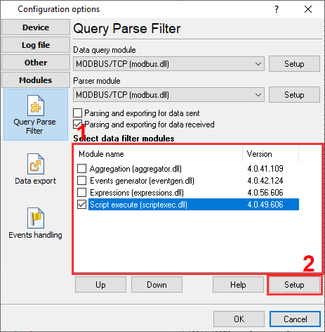The width and height of the screenshot is (325, 332).
Task: Cancel the configuration dialog
Action: 295,319
